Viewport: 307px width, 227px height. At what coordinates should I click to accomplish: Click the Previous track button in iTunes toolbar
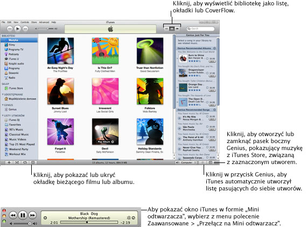click(9, 29)
